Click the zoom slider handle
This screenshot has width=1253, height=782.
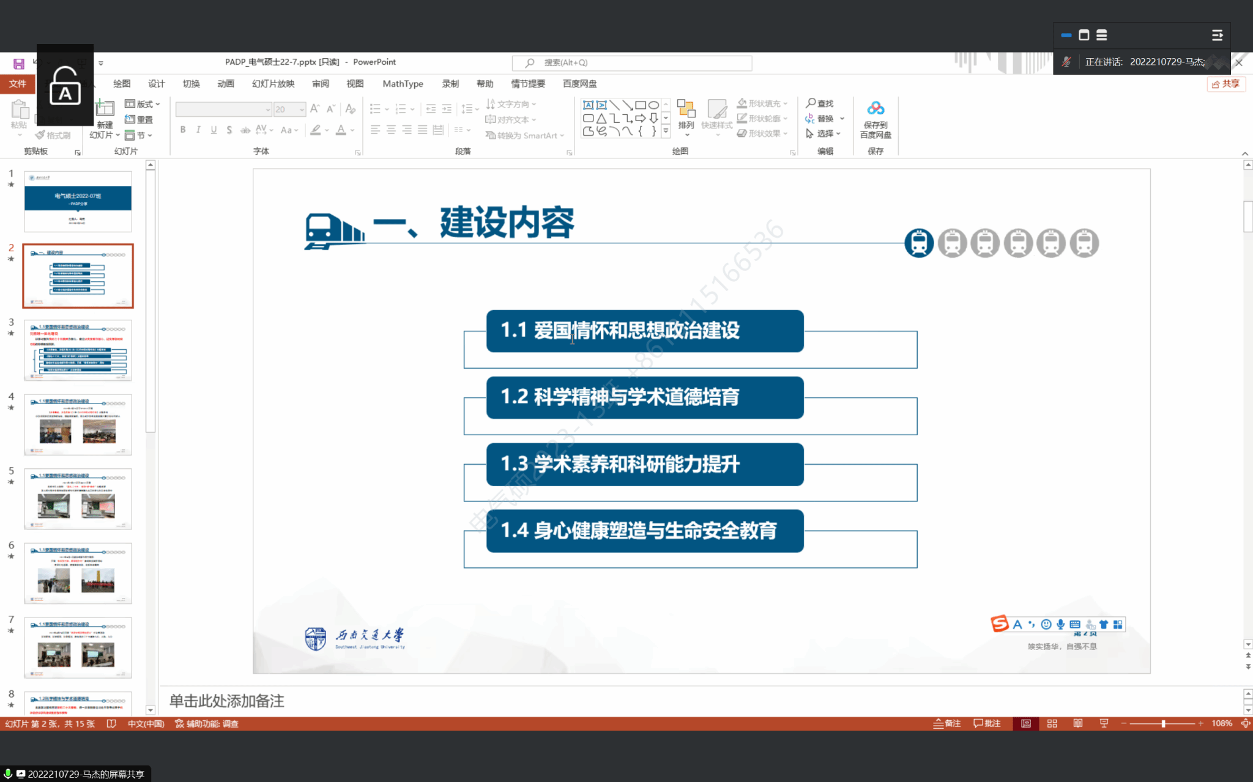coord(1163,723)
